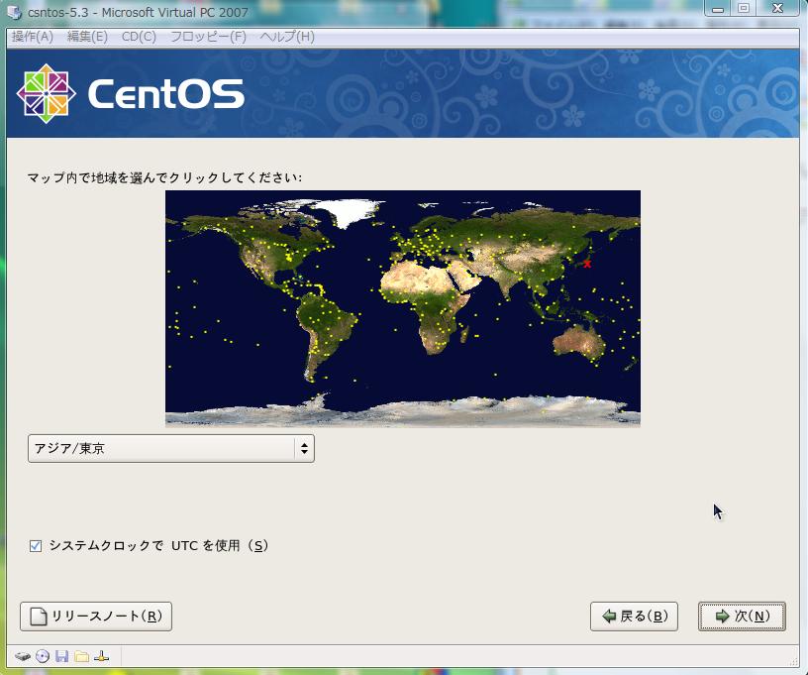Open the 操作(A) menu
This screenshot has width=808, height=675.
[x=33, y=37]
